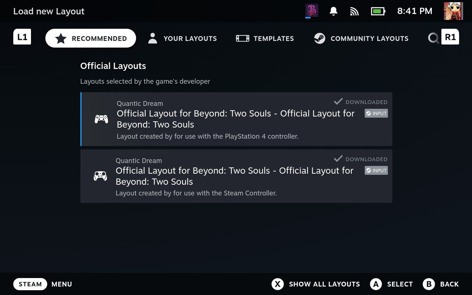Image resolution: width=472 pixels, height=295 pixels.
Task: Click the Downloaded checkmark on Steam Controller layout
Action: pos(338,159)
